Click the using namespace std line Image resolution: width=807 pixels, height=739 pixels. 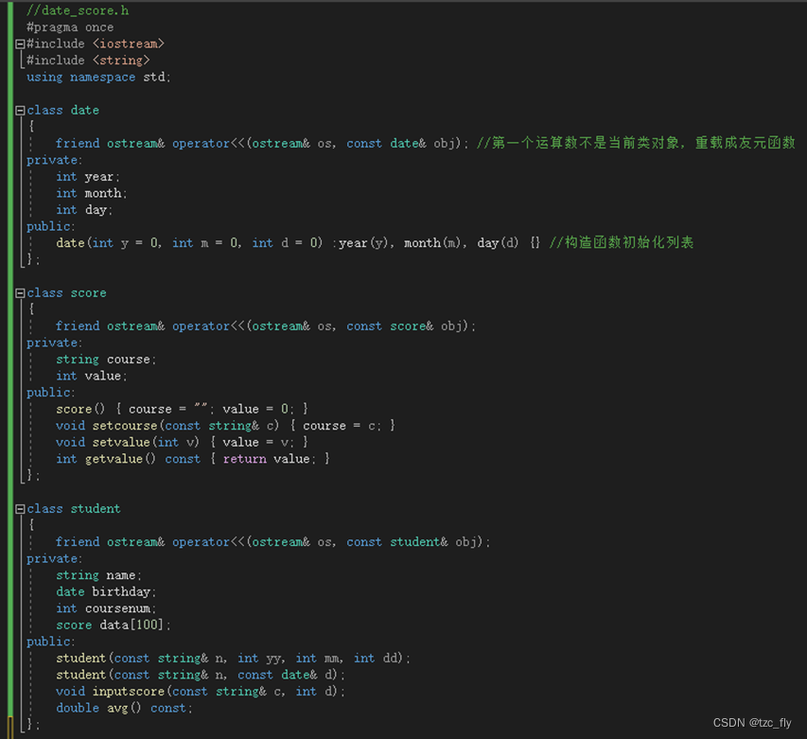coord(98,78)
